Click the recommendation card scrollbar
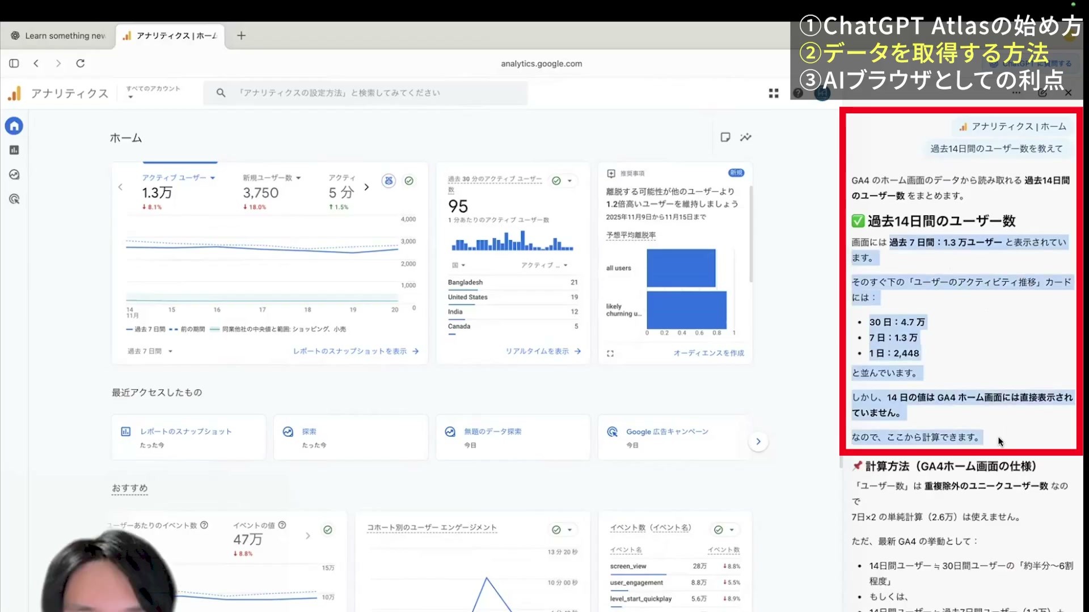This screenshot has height=612, width=1089. pyautogui.click(x=751, y=233)
